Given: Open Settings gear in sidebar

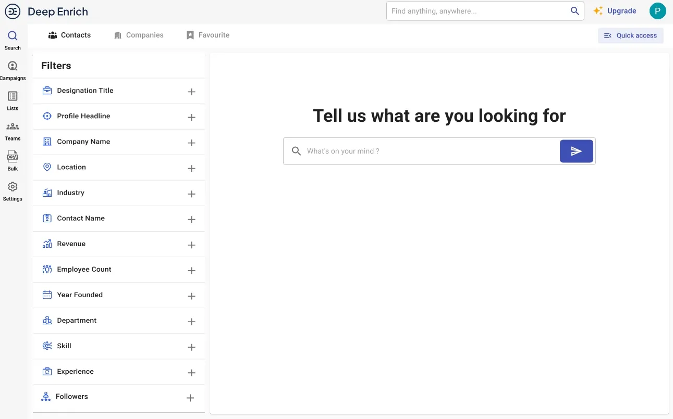Looking at the screenshot, I should click(13, 187).
